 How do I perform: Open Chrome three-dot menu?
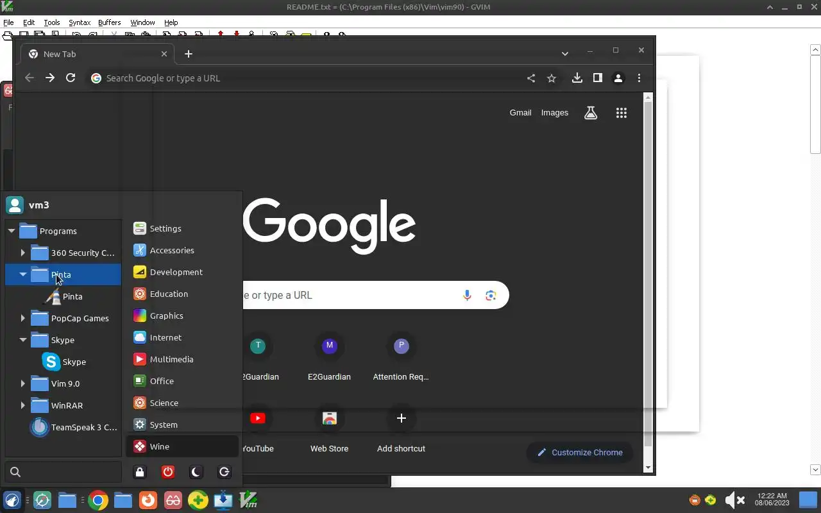coord(639,78)
